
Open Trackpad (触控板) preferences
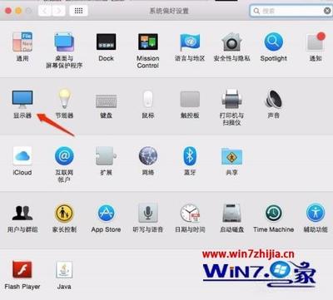(190, 99)
